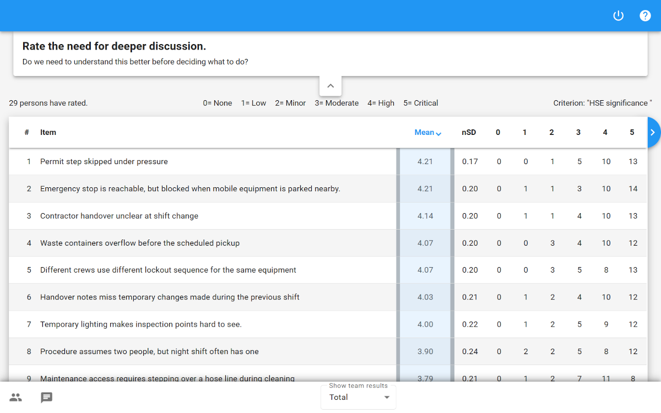Click nSD value 0.24
The height and width of the screenshot is (413, 661).
470,351
